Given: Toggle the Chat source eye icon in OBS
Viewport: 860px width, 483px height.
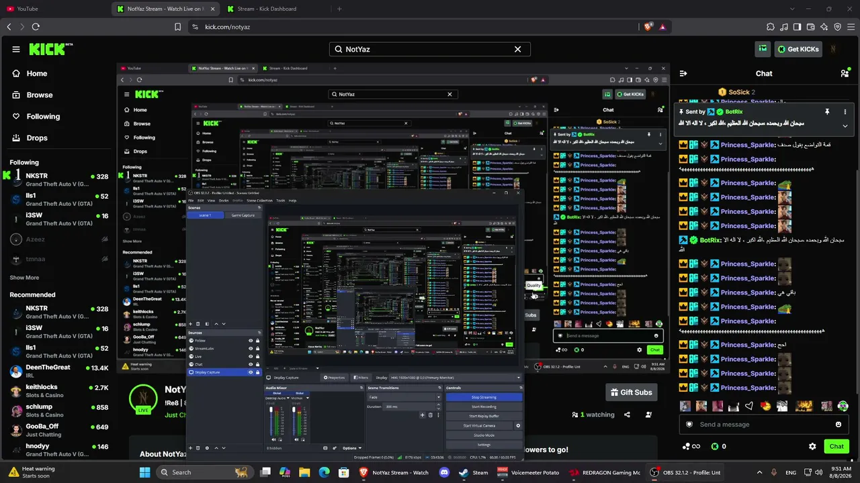Looking at the screenshot, I should point(251,364).
